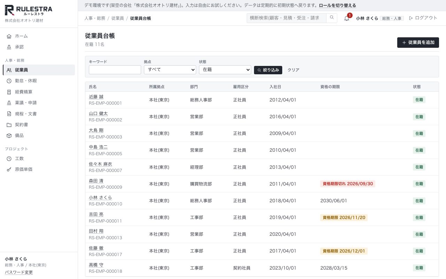Click the 原価単価 key icon
This screenshot has height=279, width=446.
tap(9, 169)
